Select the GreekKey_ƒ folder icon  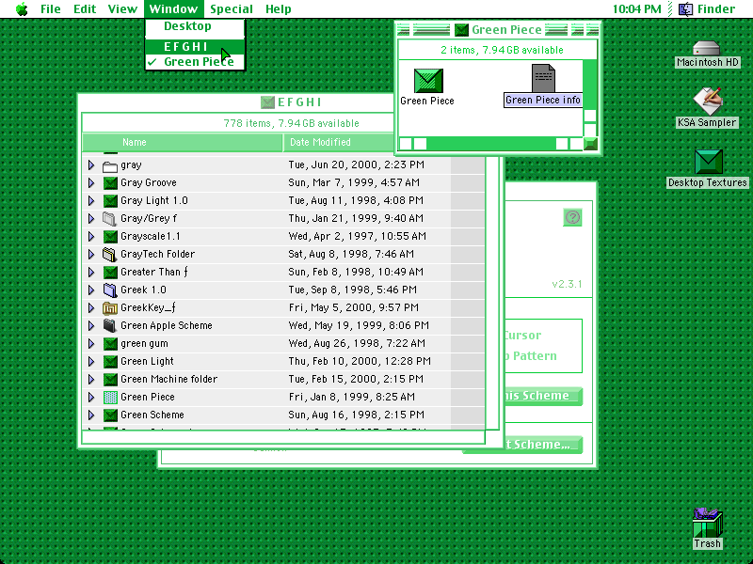pyautogui.click(x=110, y=308)
